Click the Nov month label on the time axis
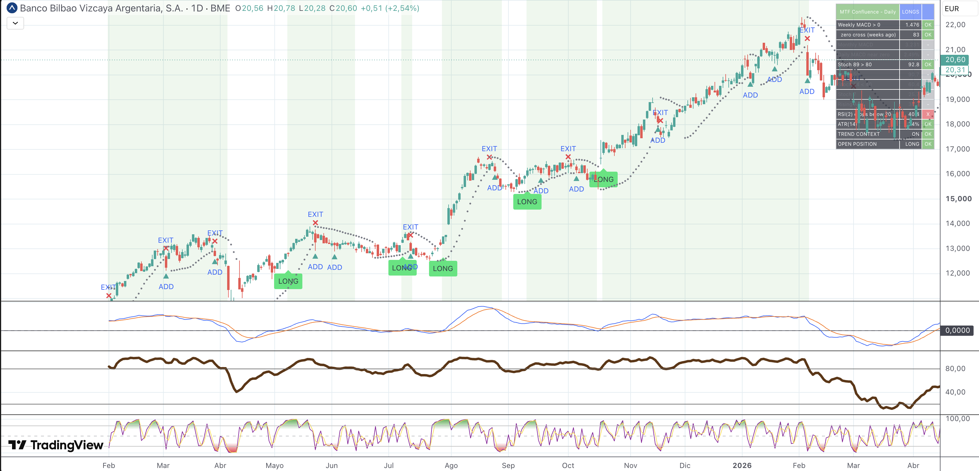Image resolution: width=979 pixels, height=471 pixels. 631,465
